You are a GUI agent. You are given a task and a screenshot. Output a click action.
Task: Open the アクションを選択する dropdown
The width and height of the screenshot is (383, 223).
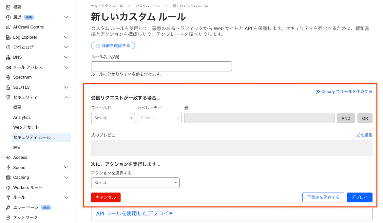coord(135,183)
